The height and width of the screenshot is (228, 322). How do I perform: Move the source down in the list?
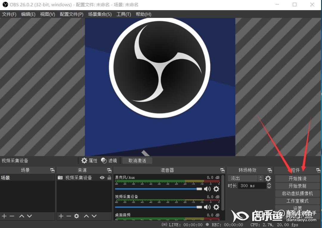[x=94, y=216]
